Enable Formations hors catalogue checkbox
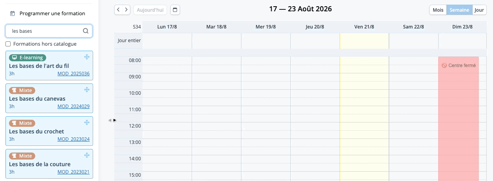The height and width of the screenshot is (181, 493). [8, 44]
